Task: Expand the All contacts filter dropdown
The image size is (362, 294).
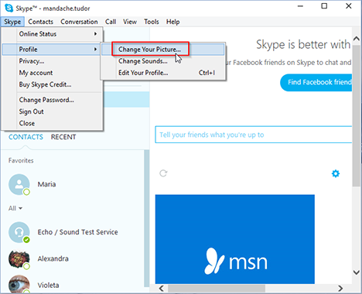Action: pos(15,208)
